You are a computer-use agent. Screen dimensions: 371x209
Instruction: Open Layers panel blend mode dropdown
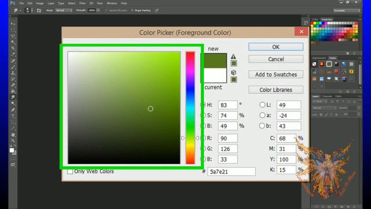coord(324,108)
